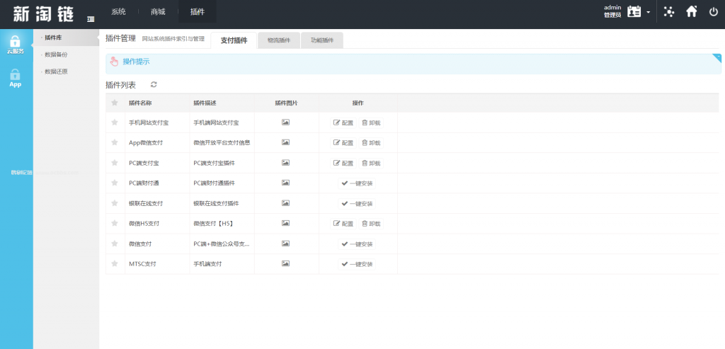The height and width of the screenshot is (349, 725).
Task: Click the 微信支付【H5】 description cell
Action: coord(213,224)
